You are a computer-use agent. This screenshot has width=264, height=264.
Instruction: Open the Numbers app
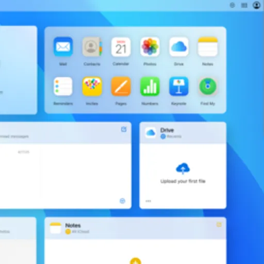[150, 86]
